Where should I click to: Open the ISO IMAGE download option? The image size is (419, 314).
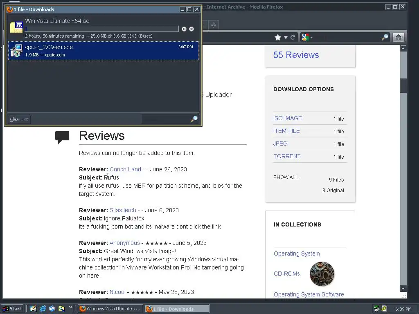[x=288, y=118]
